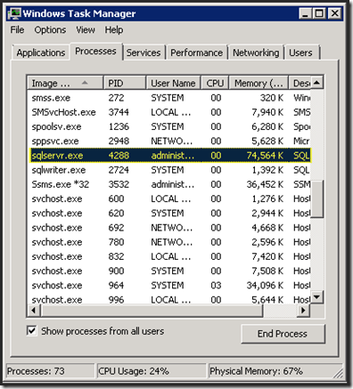The width and height of the screenshot is (353, 389).
Task: Click PID 3744 cell
Action: [119, 112]
